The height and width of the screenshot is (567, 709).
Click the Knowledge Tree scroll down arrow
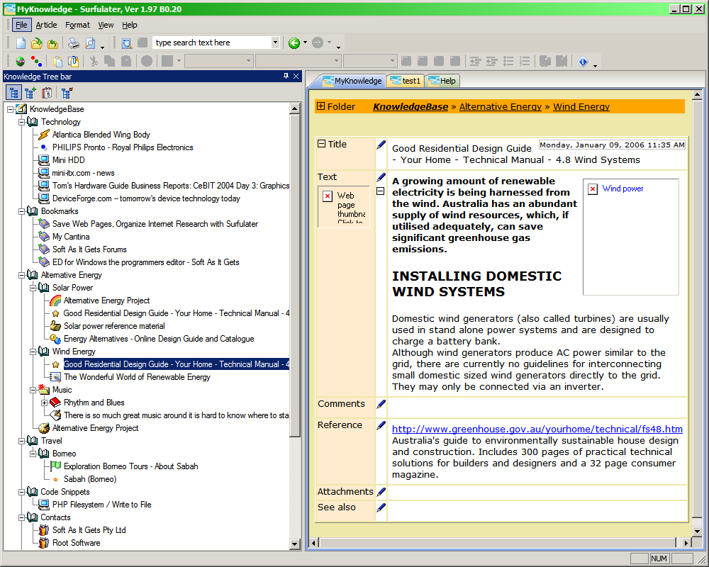(295, 544)
